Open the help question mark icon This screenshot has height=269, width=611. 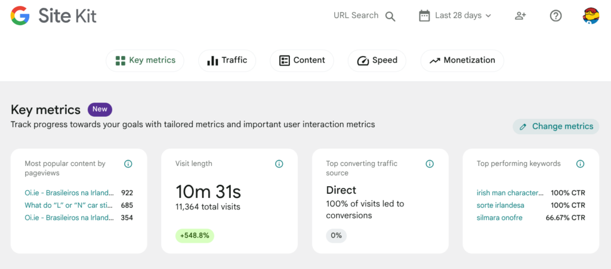[x=556, y=16]
